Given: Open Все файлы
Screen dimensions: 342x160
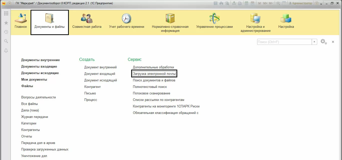Looking at the screenshot, I should 30,104.
